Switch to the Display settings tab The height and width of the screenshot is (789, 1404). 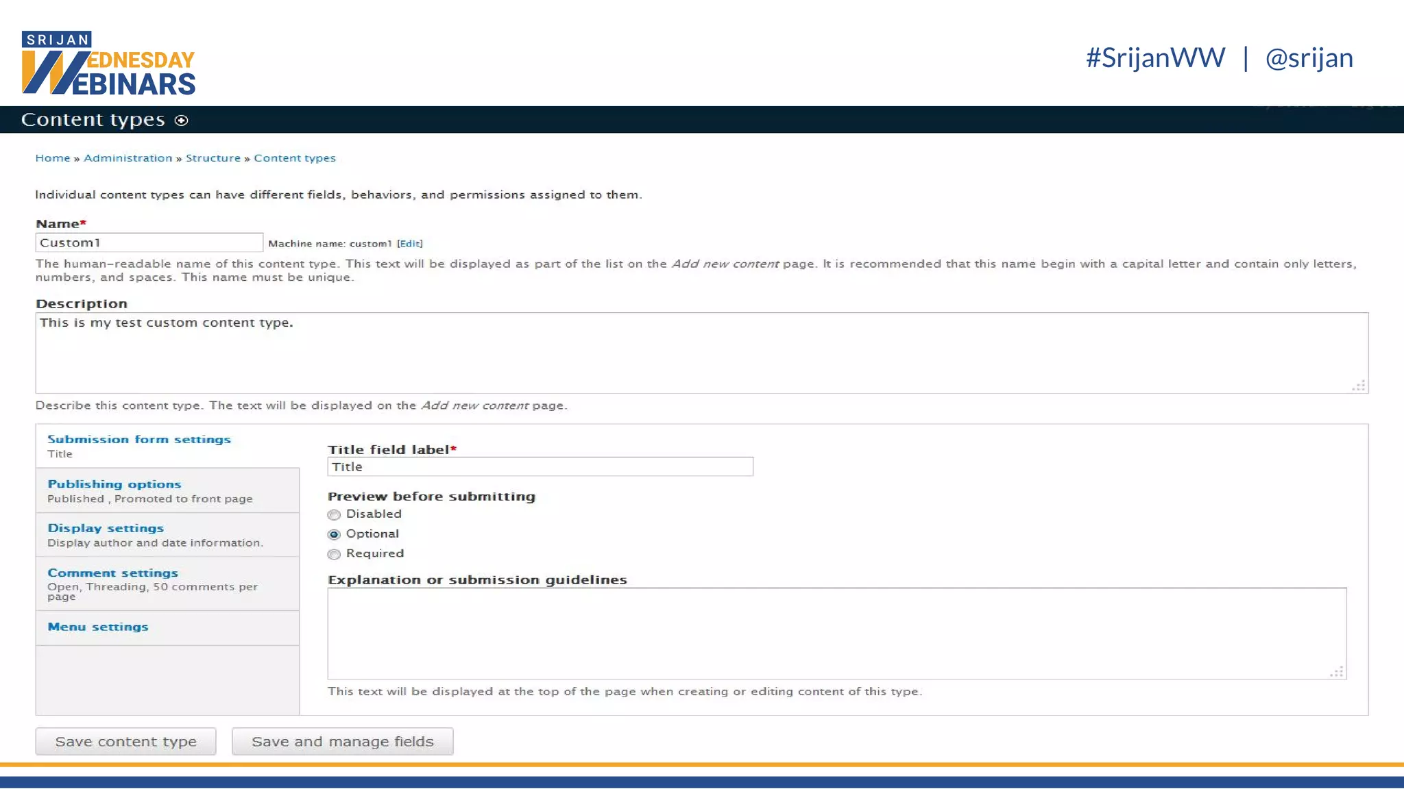(x=106, y=528)
